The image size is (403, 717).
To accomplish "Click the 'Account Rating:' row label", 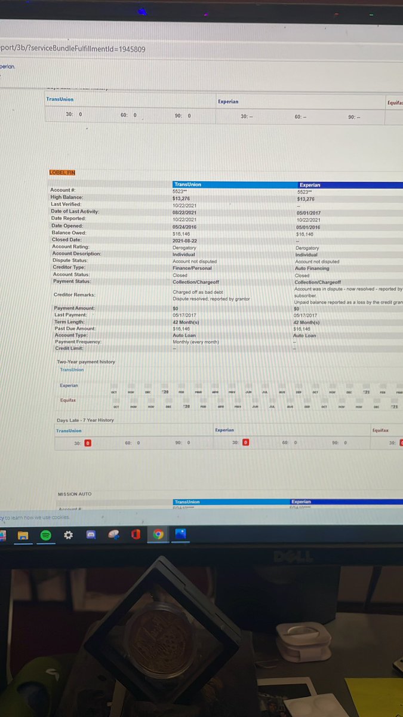I will (70, 247).
